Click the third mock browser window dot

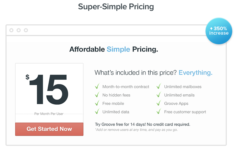[26, 30]
